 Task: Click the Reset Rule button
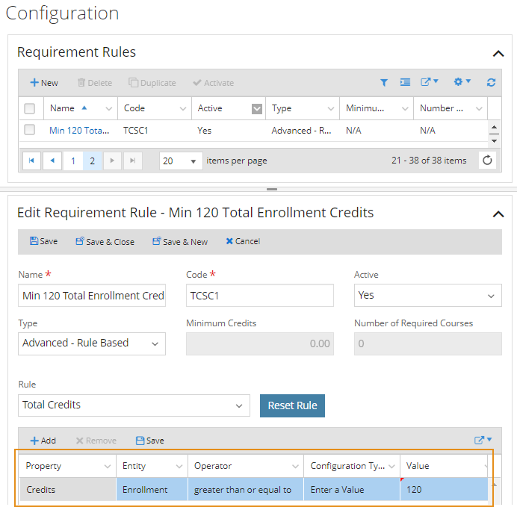[292, 405]
